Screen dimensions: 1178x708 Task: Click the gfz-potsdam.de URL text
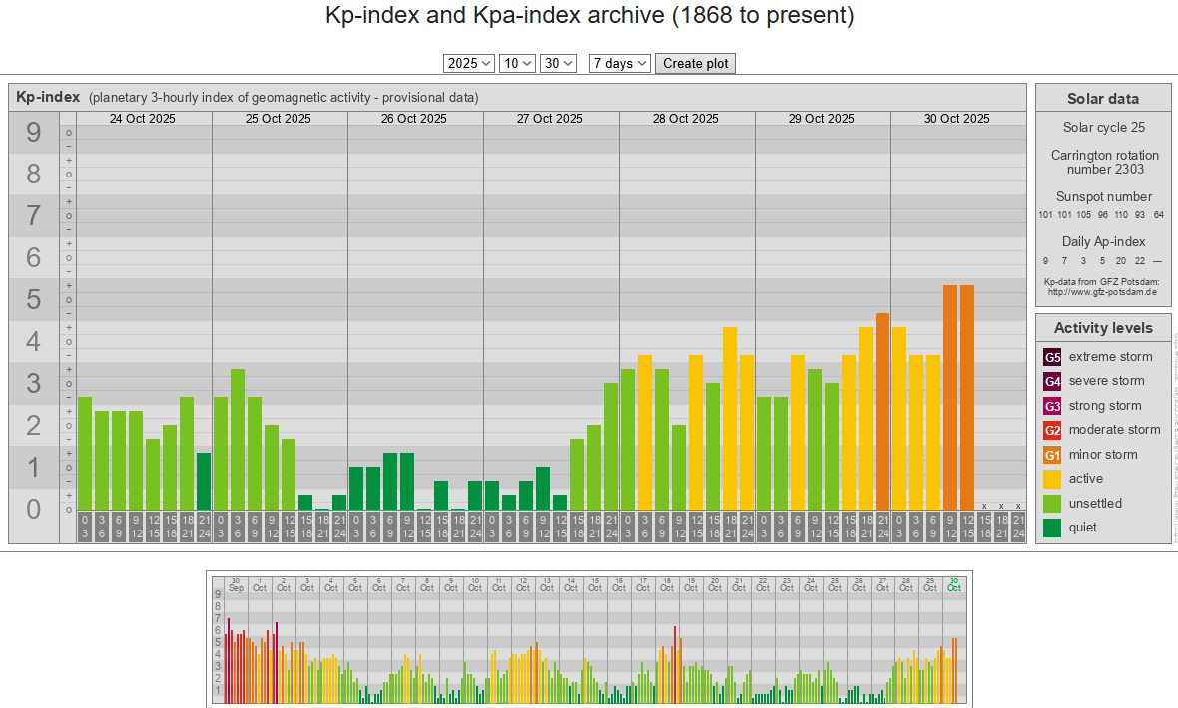click(x=1102, y=292)
